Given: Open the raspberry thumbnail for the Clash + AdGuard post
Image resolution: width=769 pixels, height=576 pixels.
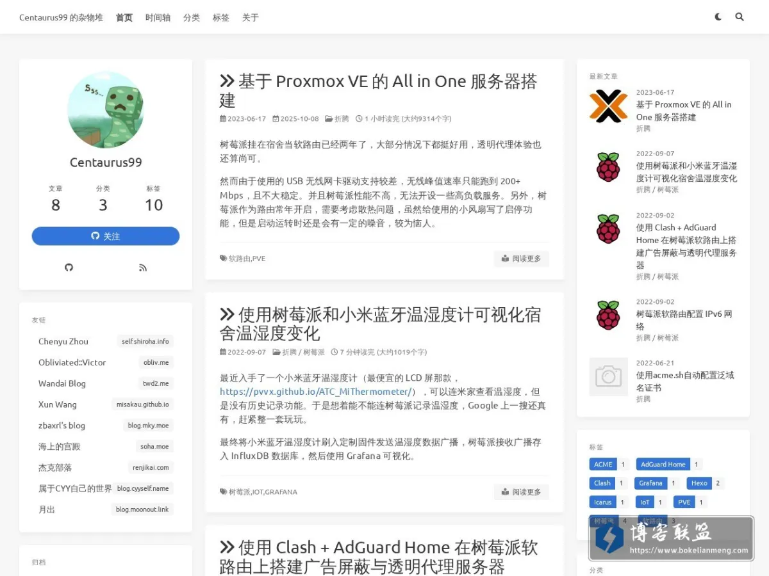Looking at the screenshot, I should coord(608,228).
